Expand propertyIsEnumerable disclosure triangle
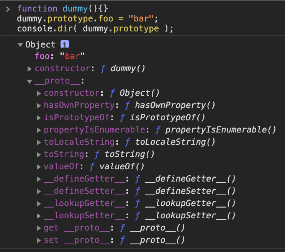This screenshot has width=285, height=252. [39, 130]
